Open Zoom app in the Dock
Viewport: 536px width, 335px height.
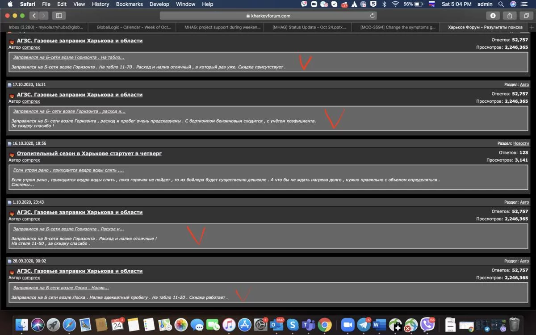[x=348, y=325]
